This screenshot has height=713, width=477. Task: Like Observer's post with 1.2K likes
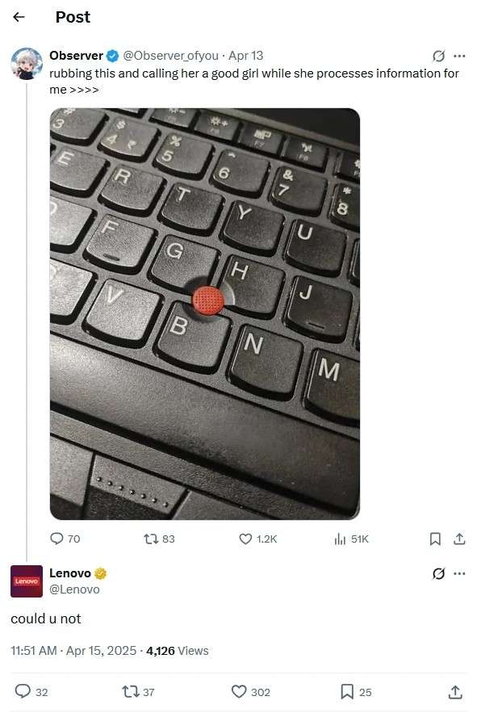click(257, 539)
